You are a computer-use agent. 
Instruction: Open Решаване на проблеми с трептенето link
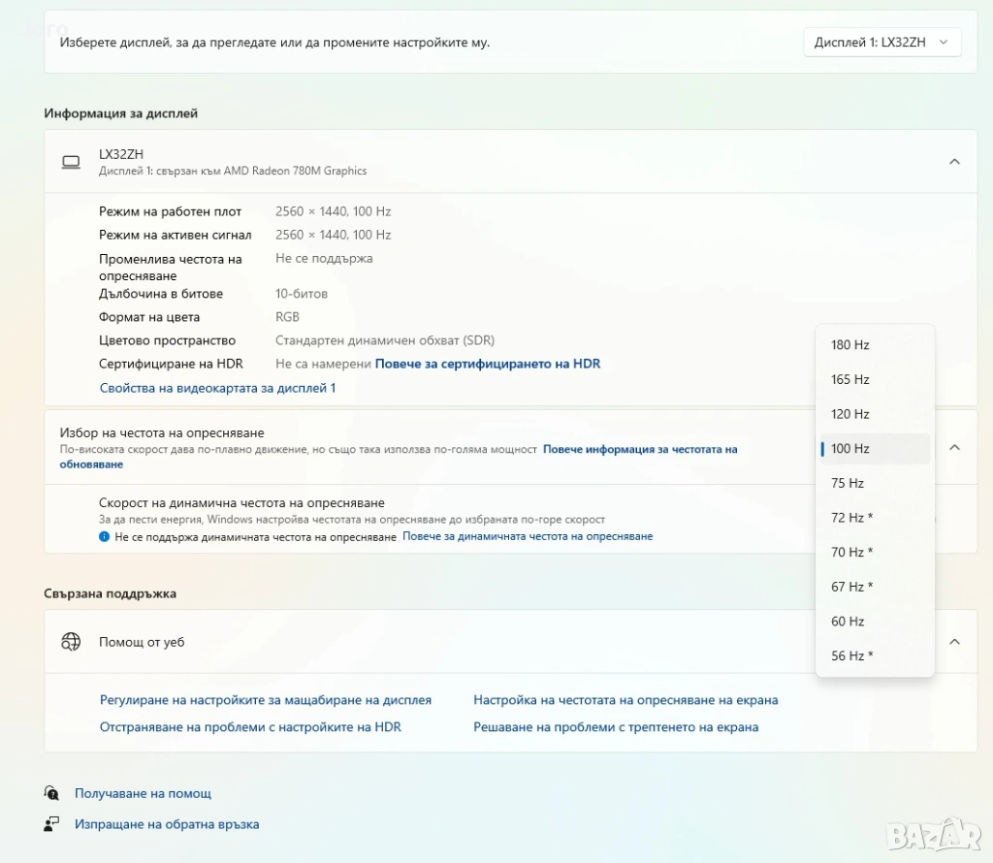616,727
